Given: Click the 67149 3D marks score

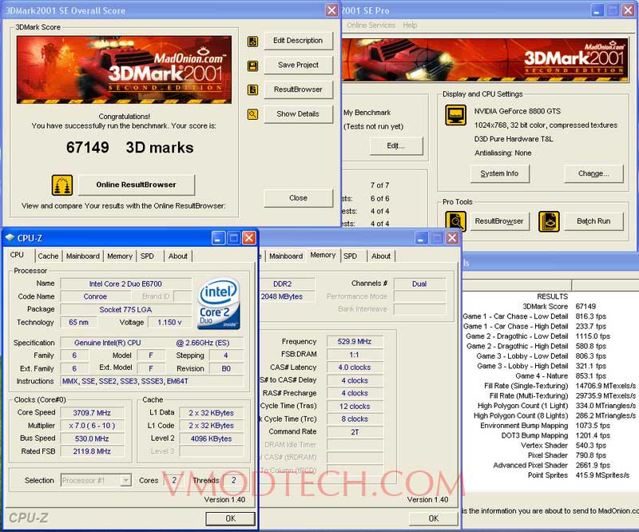Looking at the screenshot, I should click(x=129, y=148).
